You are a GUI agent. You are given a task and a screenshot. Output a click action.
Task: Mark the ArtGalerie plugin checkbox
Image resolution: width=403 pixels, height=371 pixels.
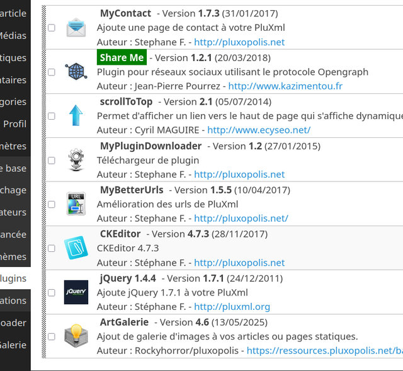click(x=52, y=336)
